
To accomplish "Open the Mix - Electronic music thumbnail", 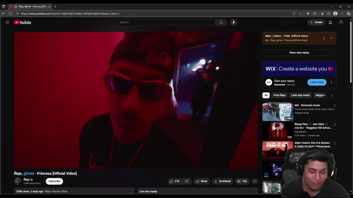I will [x=278, y=112].
